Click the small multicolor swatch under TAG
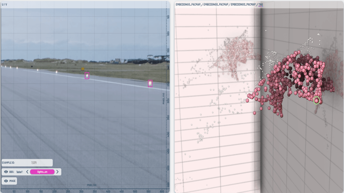Screen dimensions: 344x193 (x=261, y=6)
